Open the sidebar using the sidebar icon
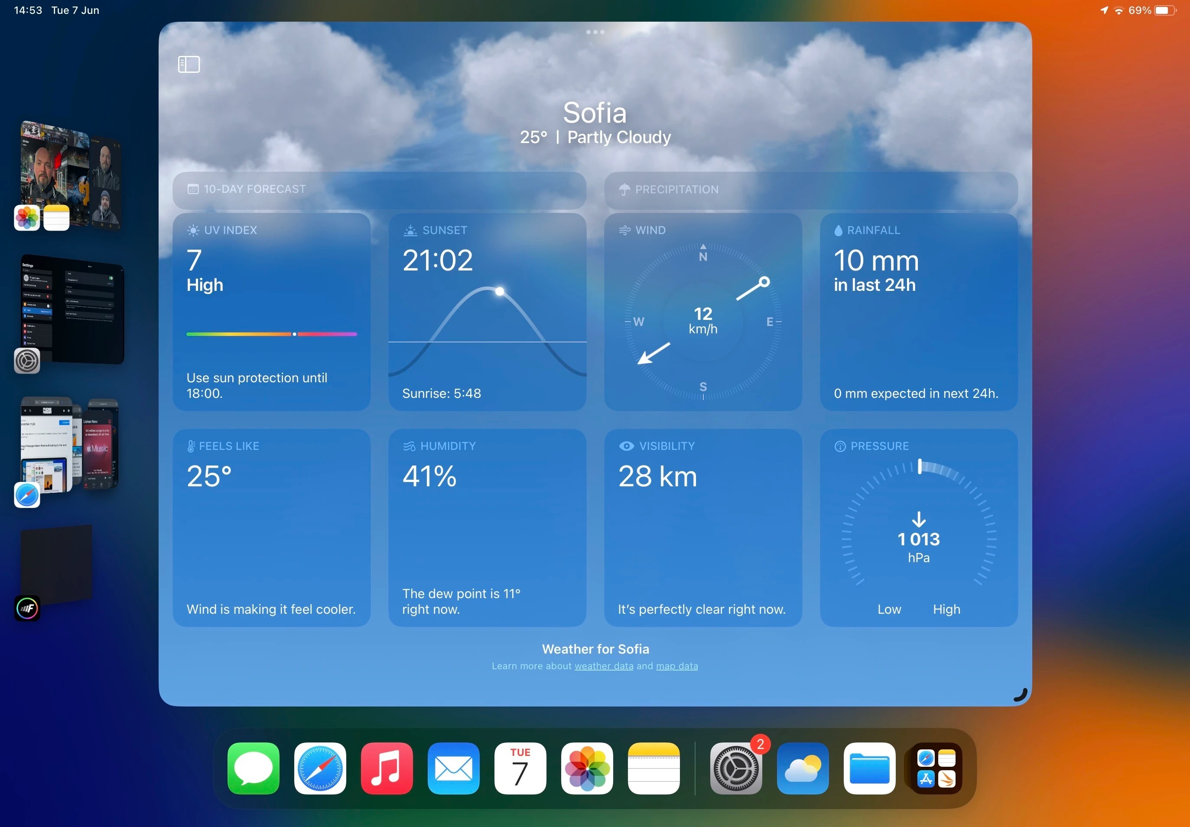The height and width of the screenshot is (827, 1190). tap(188, 64)
